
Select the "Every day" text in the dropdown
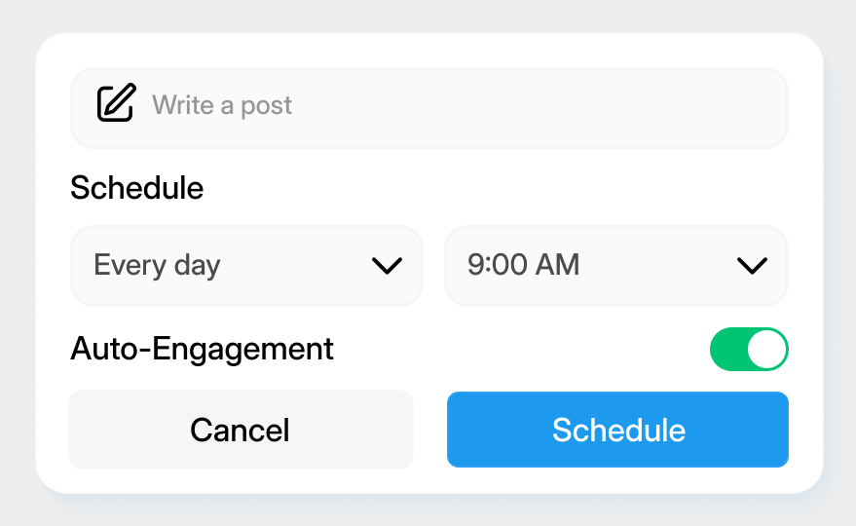[157, 266]
